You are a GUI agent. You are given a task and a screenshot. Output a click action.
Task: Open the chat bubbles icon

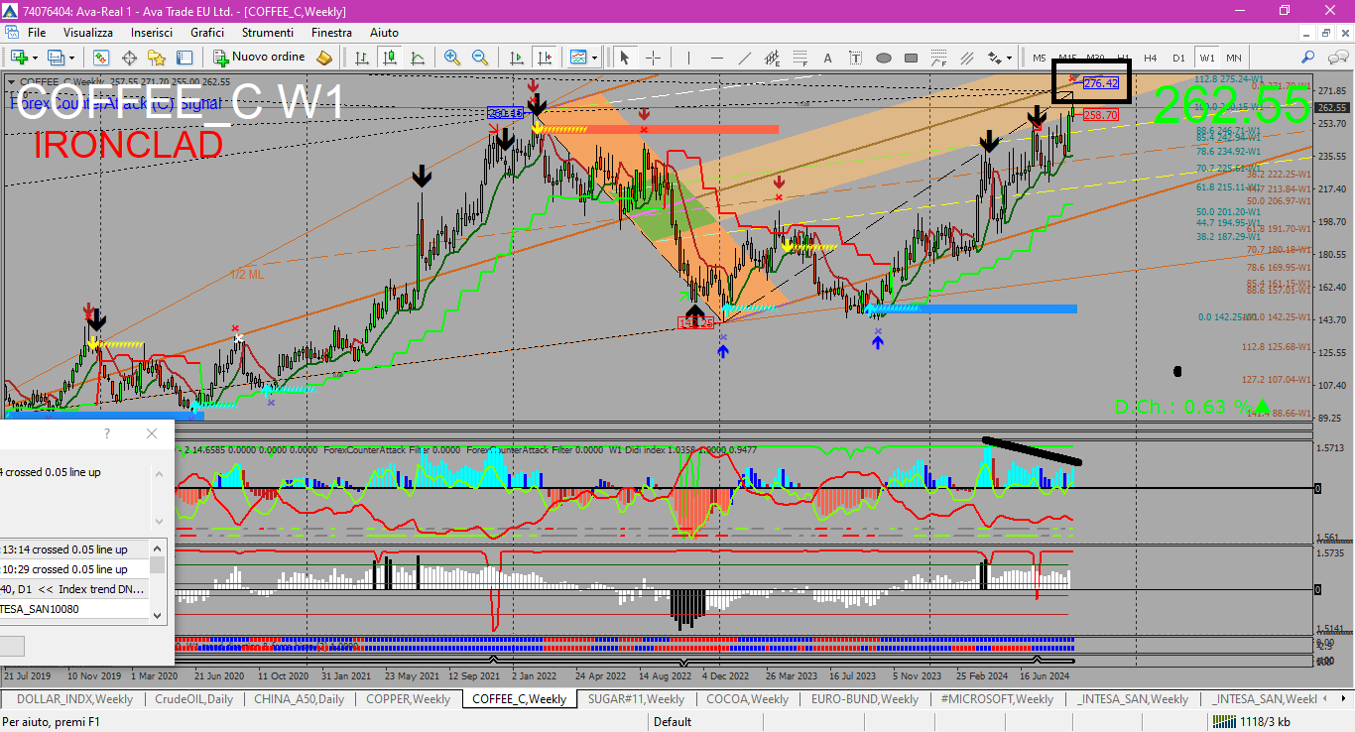point(1336,58)
